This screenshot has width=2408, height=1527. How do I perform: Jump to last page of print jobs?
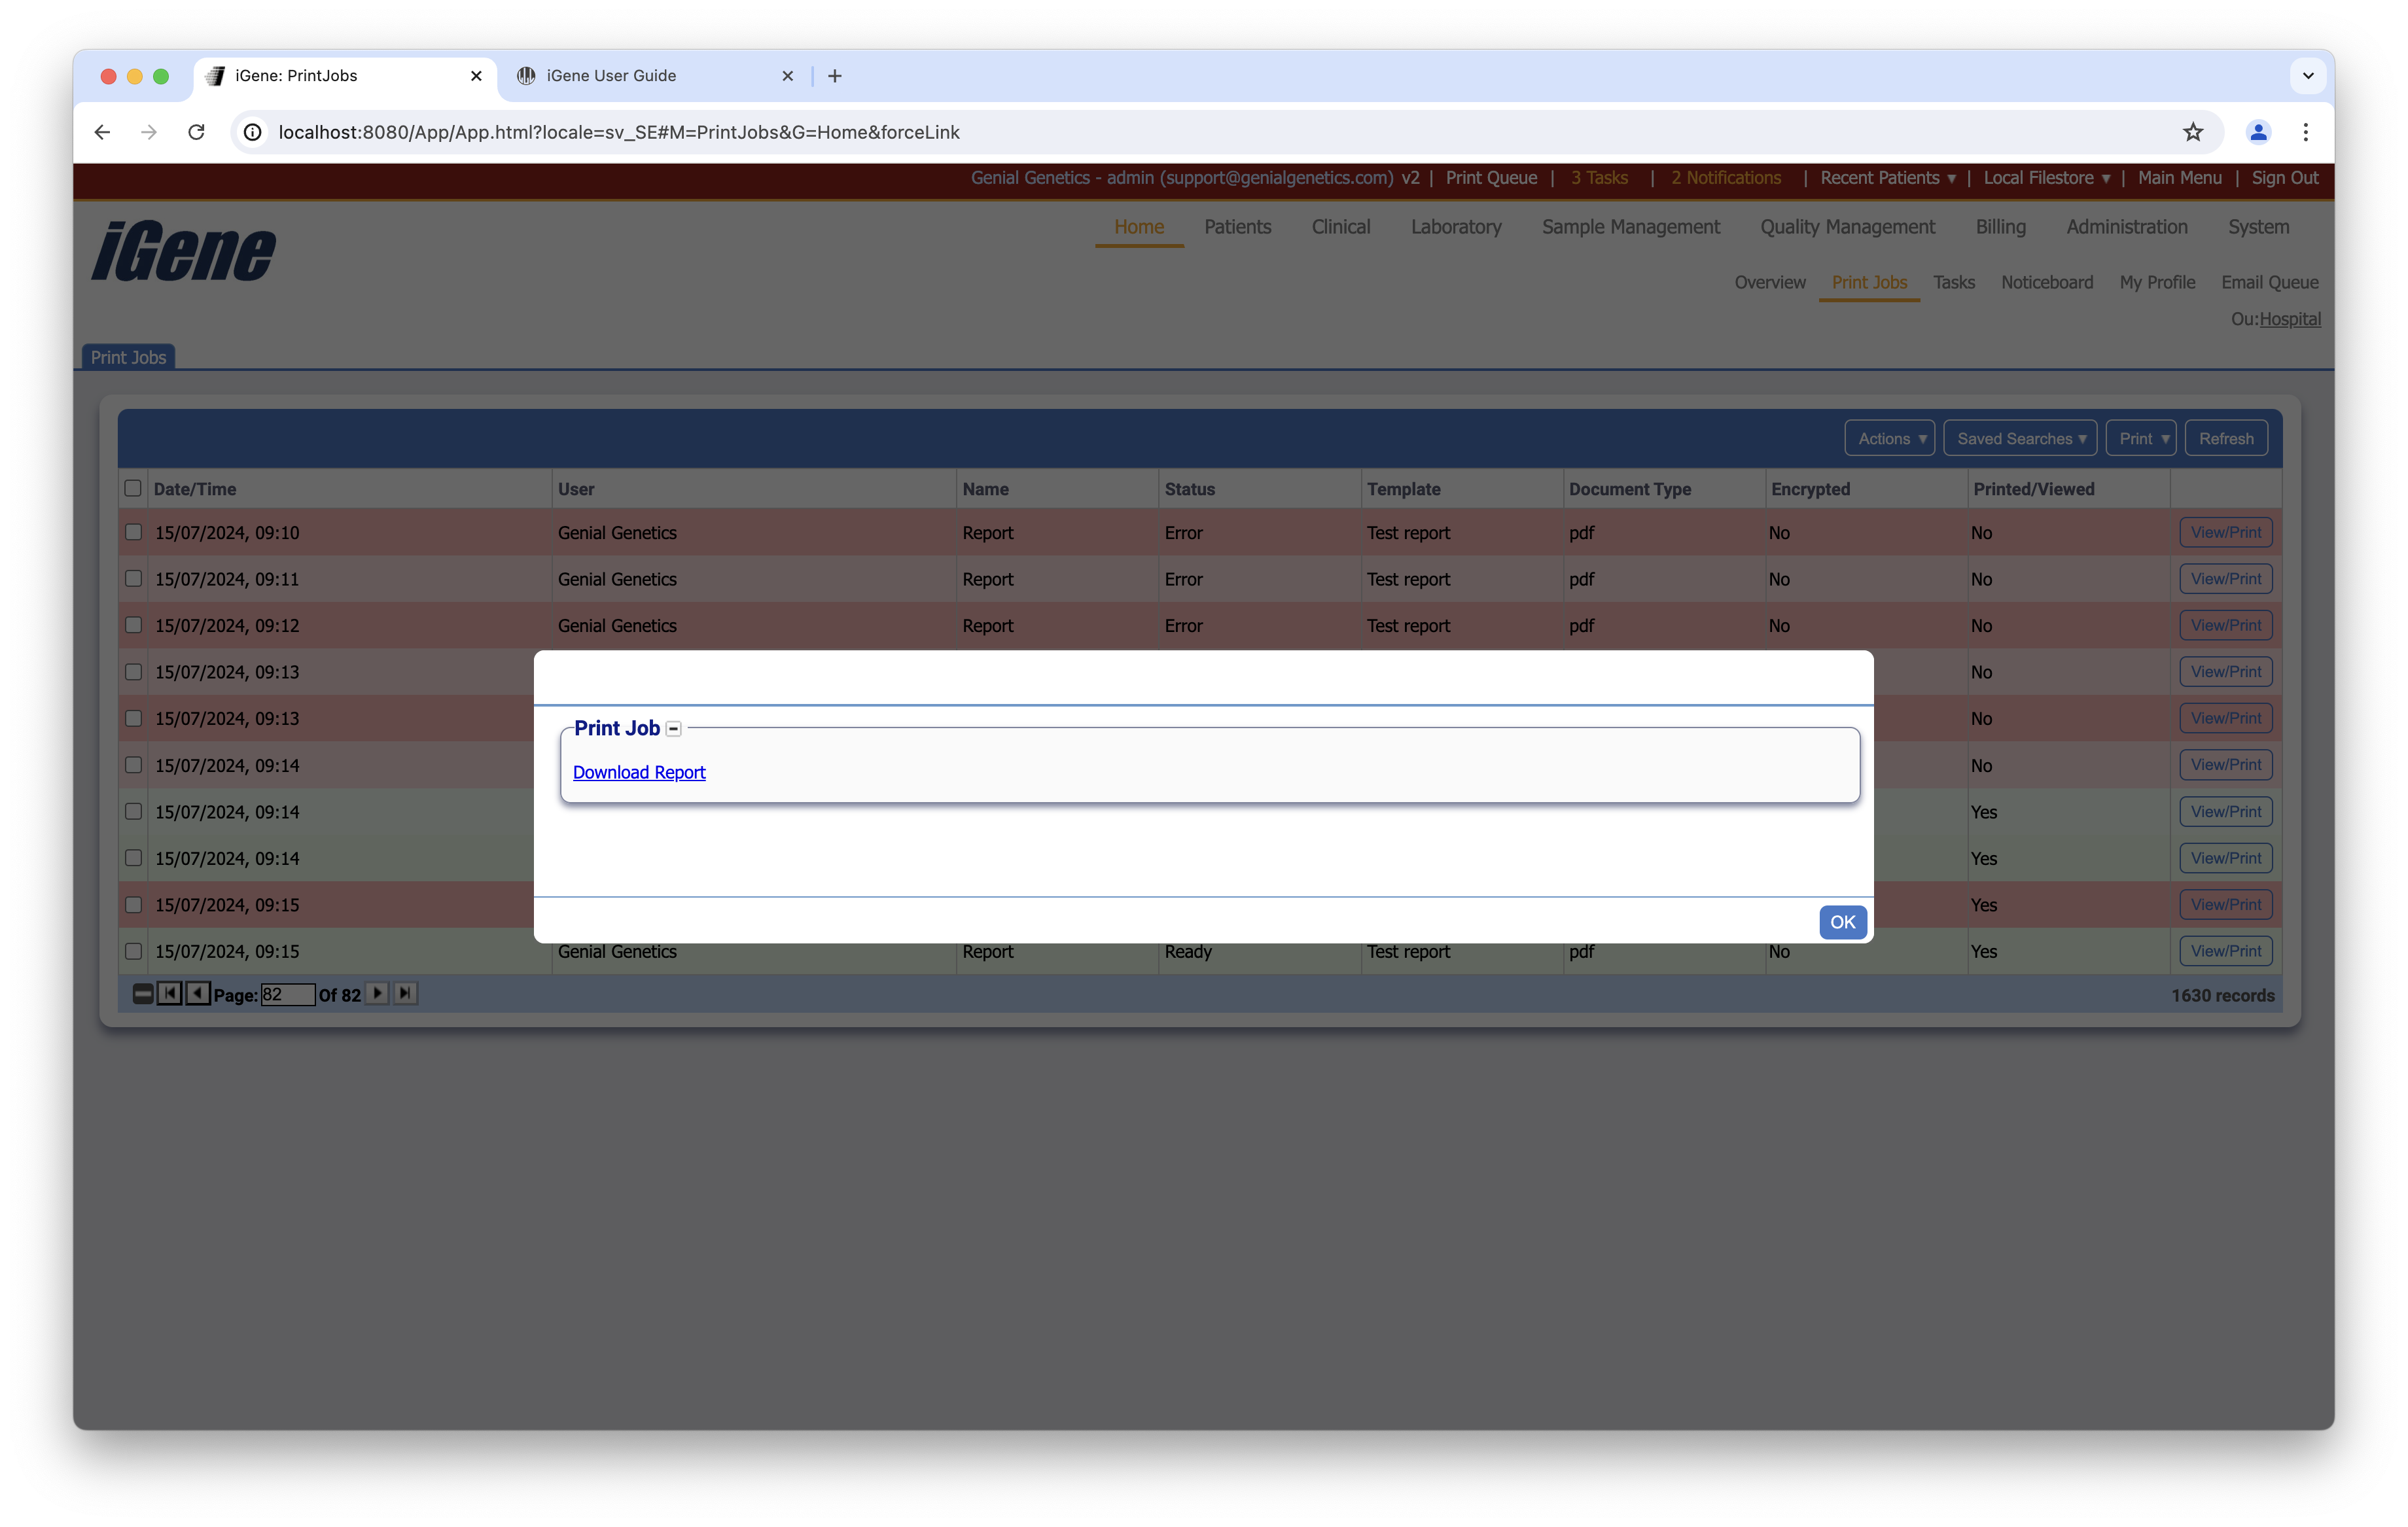click(405, 994)
